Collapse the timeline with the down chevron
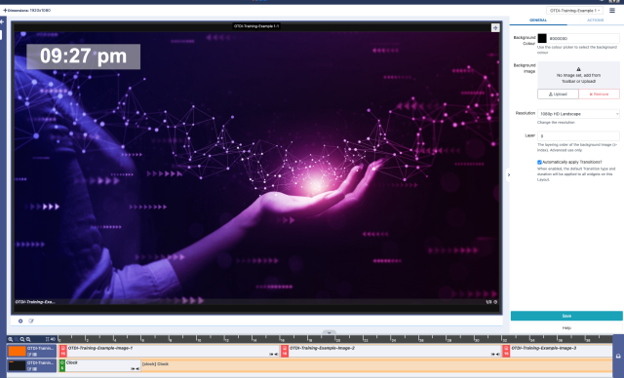This screenshot has height=378, width=624. coord(330,332)
